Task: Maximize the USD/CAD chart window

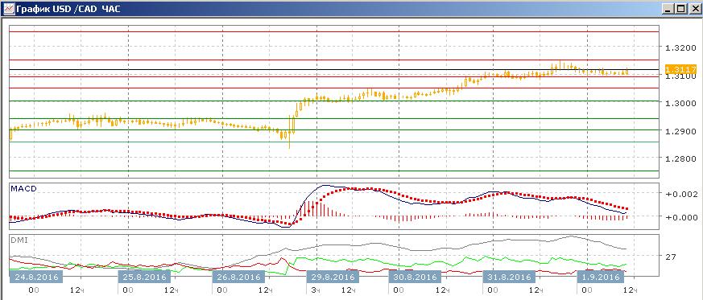Action: click(x=681, y=9)
